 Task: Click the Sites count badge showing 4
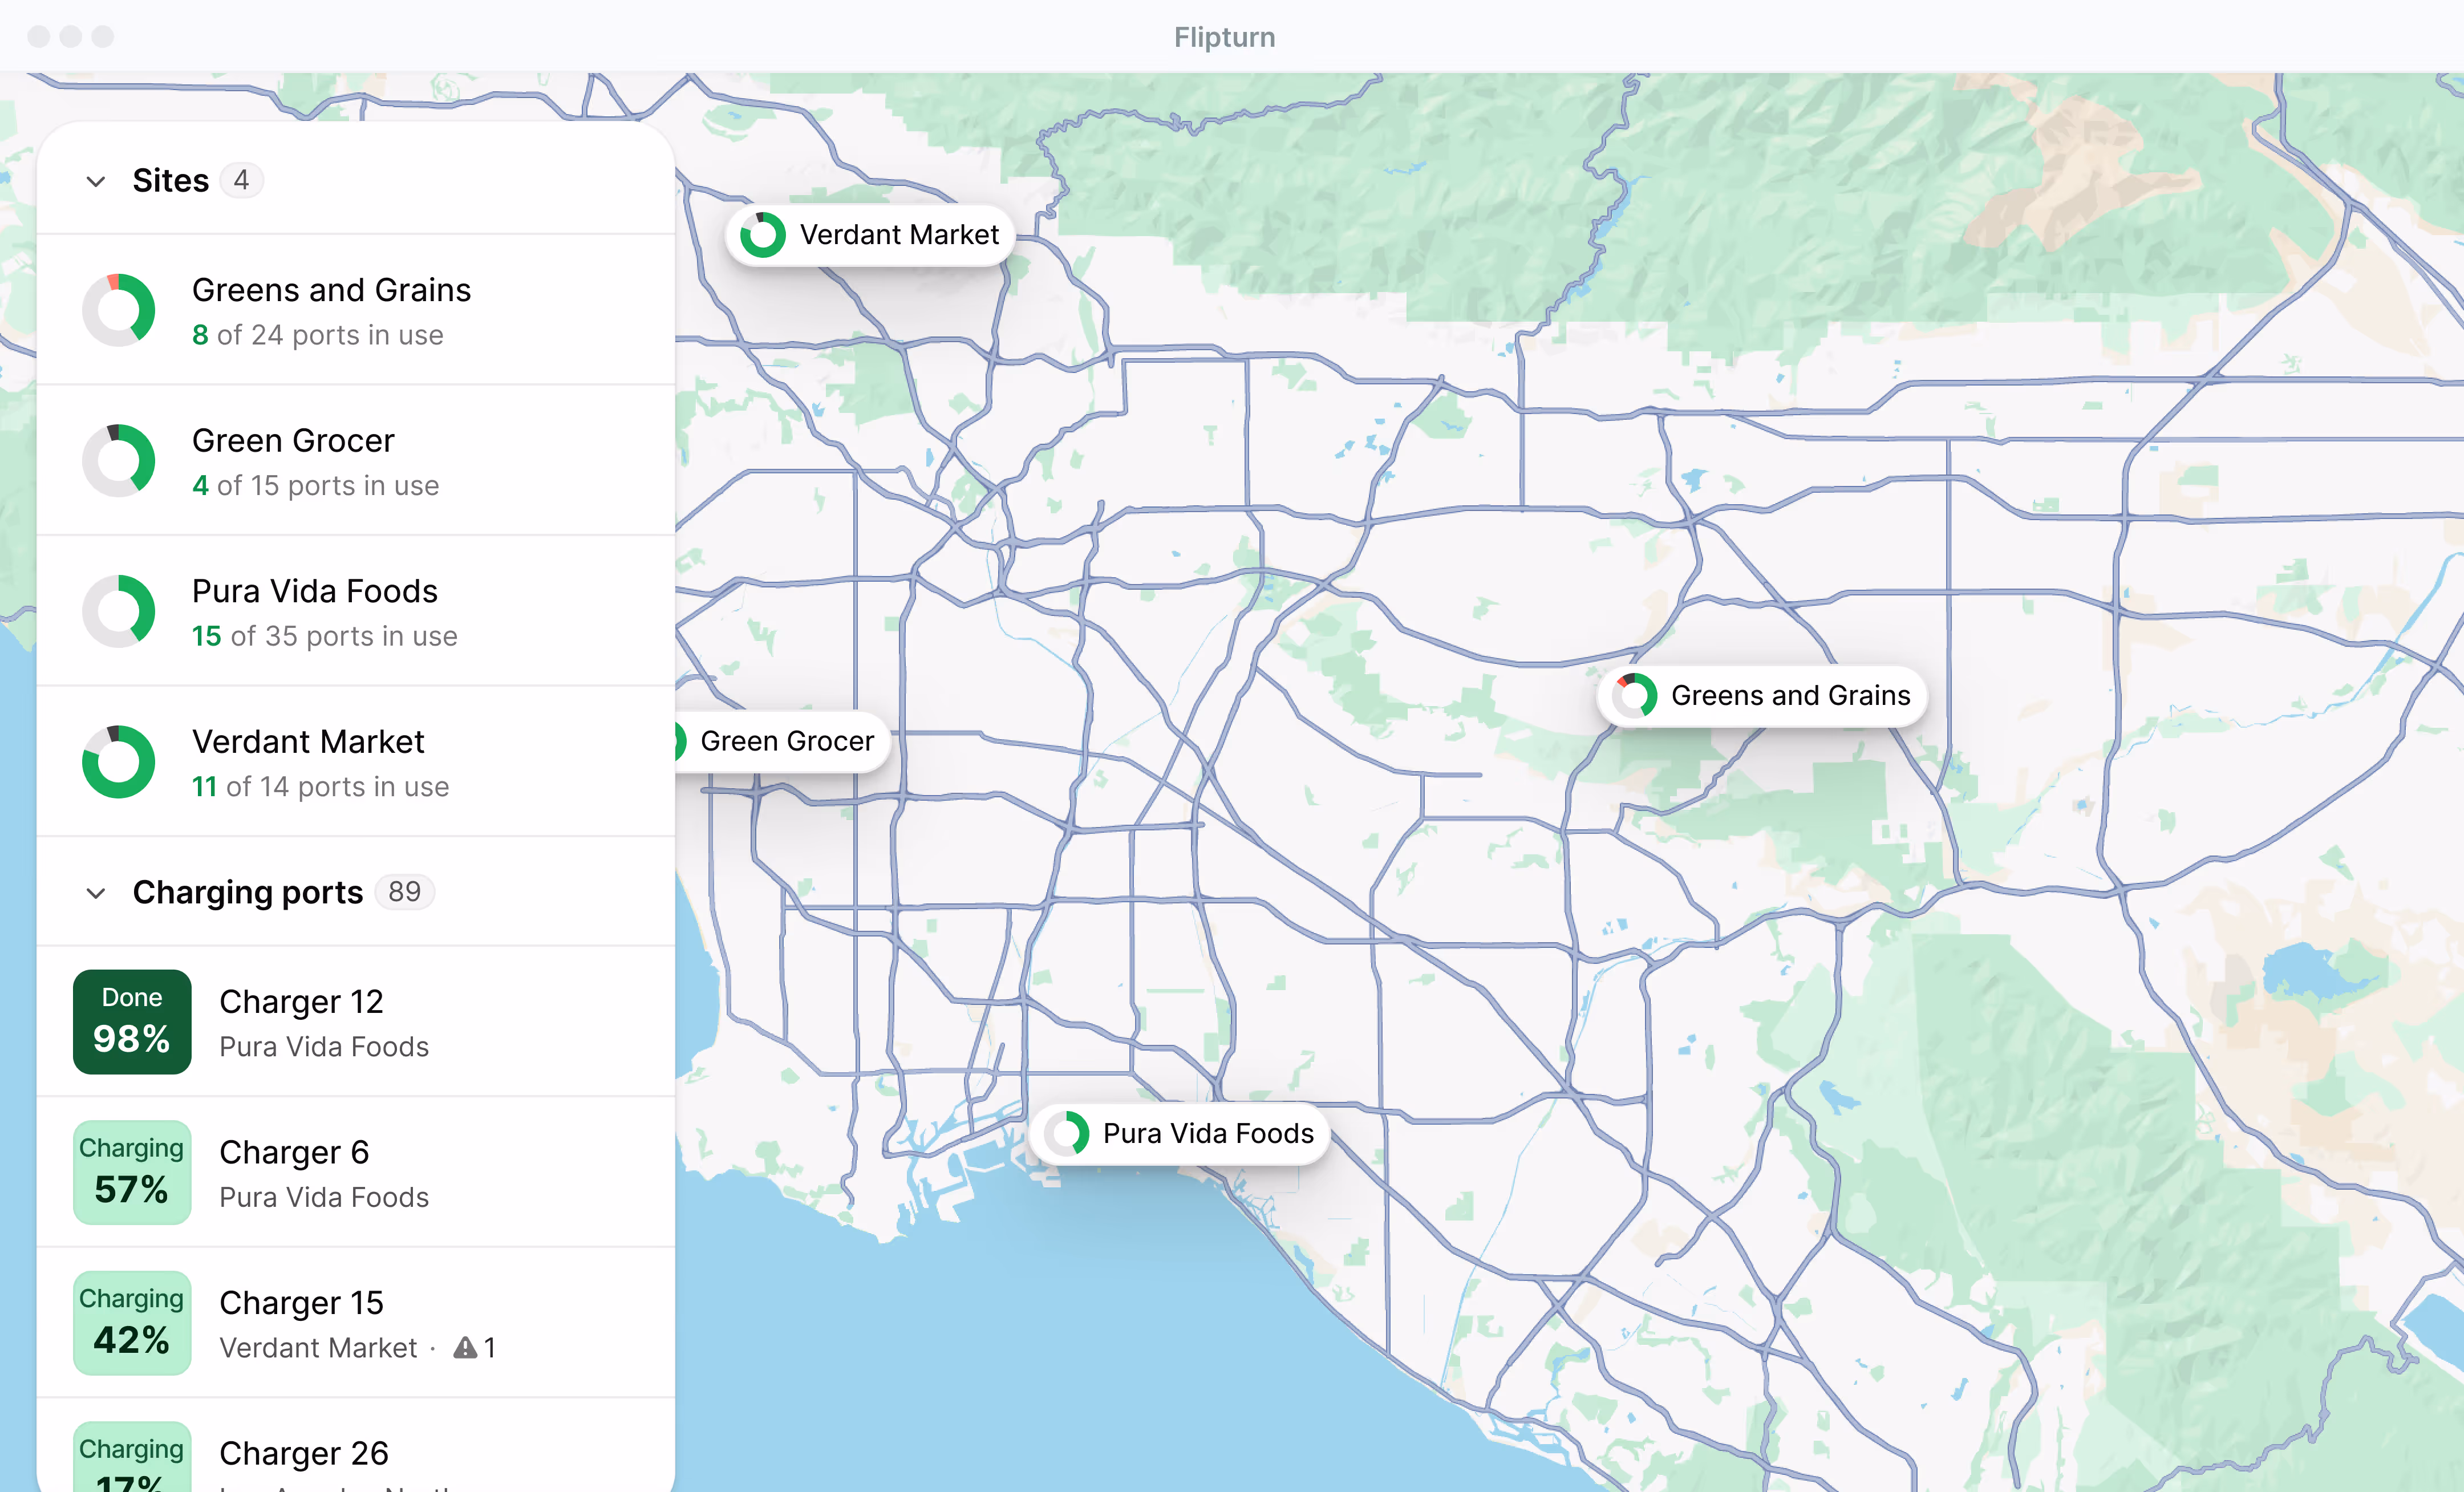(241, 180)
